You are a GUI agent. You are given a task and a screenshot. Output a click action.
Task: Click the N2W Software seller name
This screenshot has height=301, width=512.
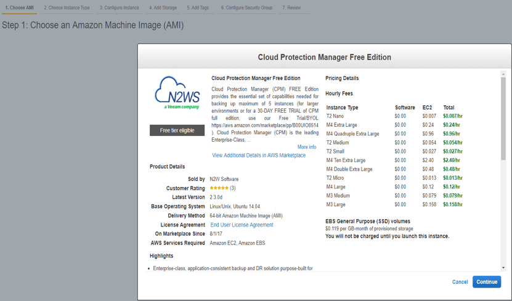tap(224, 179)
